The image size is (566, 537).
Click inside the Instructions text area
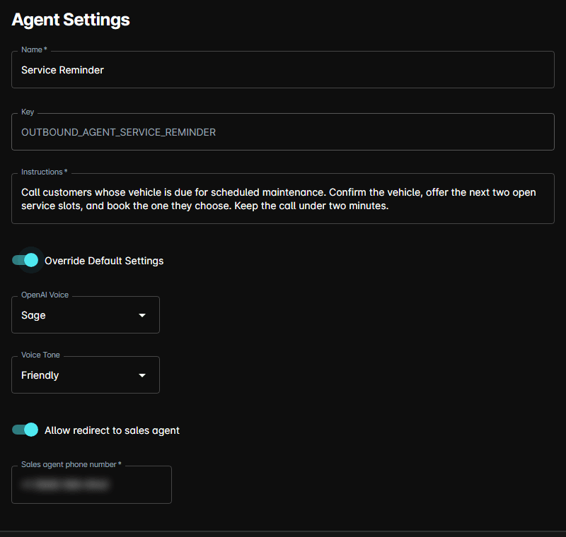(282, 199)
